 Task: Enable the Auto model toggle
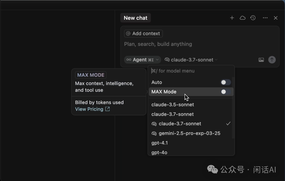coord(225,82)
